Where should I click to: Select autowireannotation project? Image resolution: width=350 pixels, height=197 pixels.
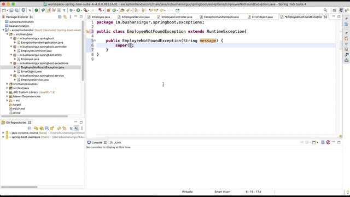(21, 22)
